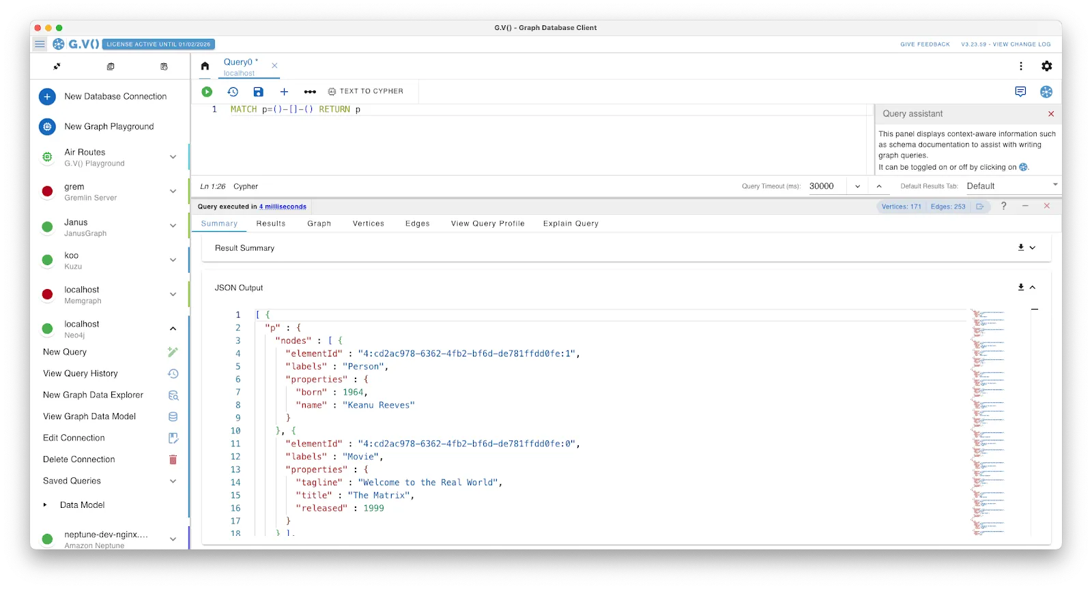
Task: Open the View Query Profile tab
Action: click(487, 224)
